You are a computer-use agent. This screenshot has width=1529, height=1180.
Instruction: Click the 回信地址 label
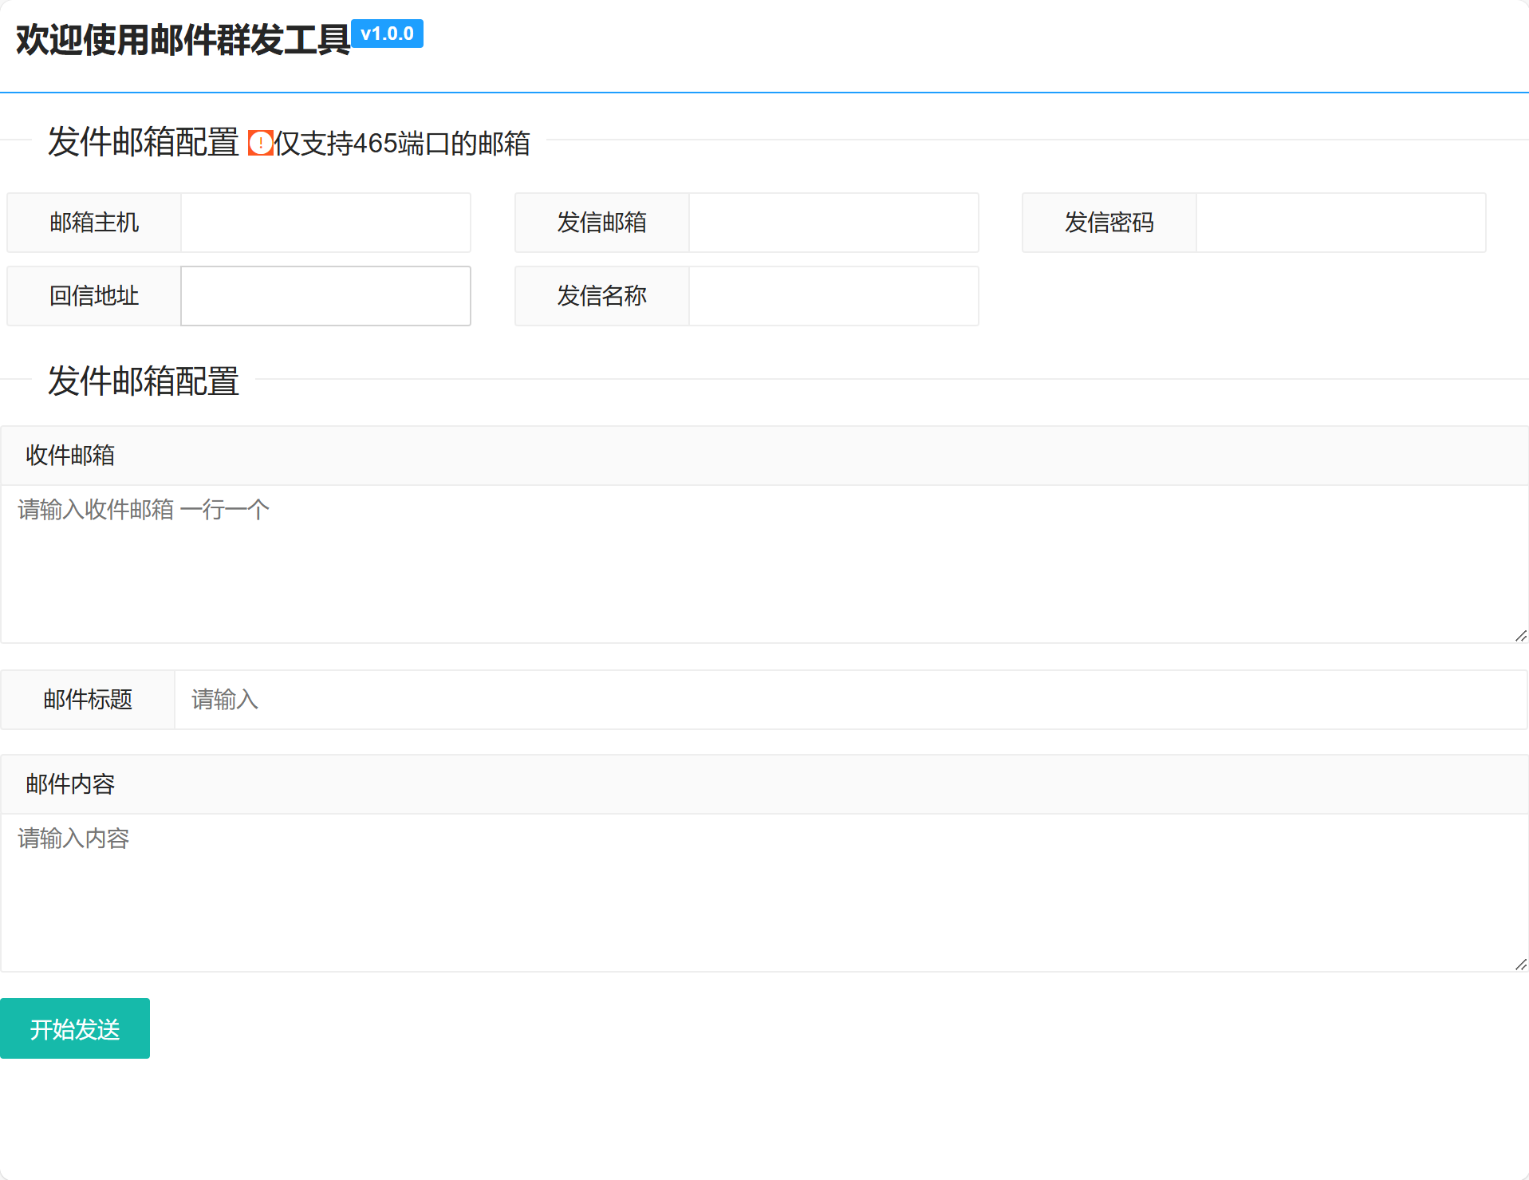94,296
